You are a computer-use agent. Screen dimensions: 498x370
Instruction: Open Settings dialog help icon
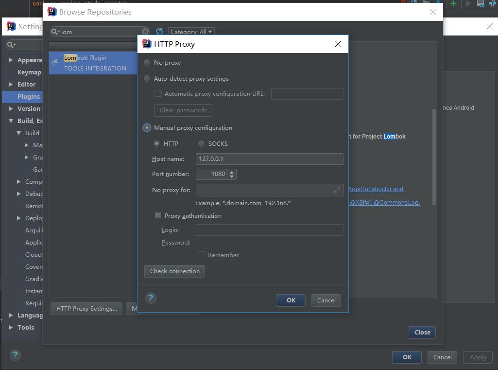tap(15, 355)
